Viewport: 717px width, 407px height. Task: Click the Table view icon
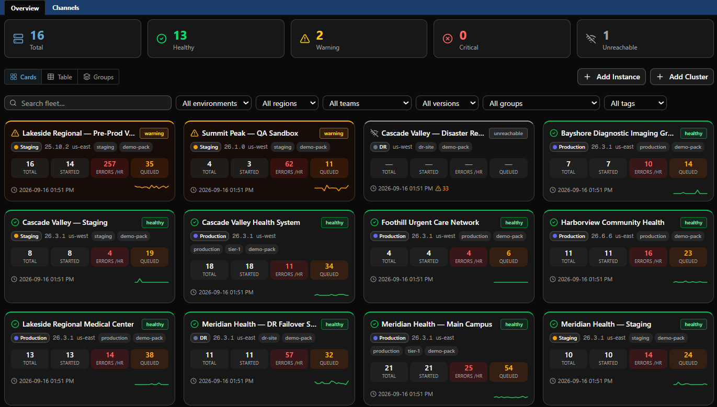51,77
